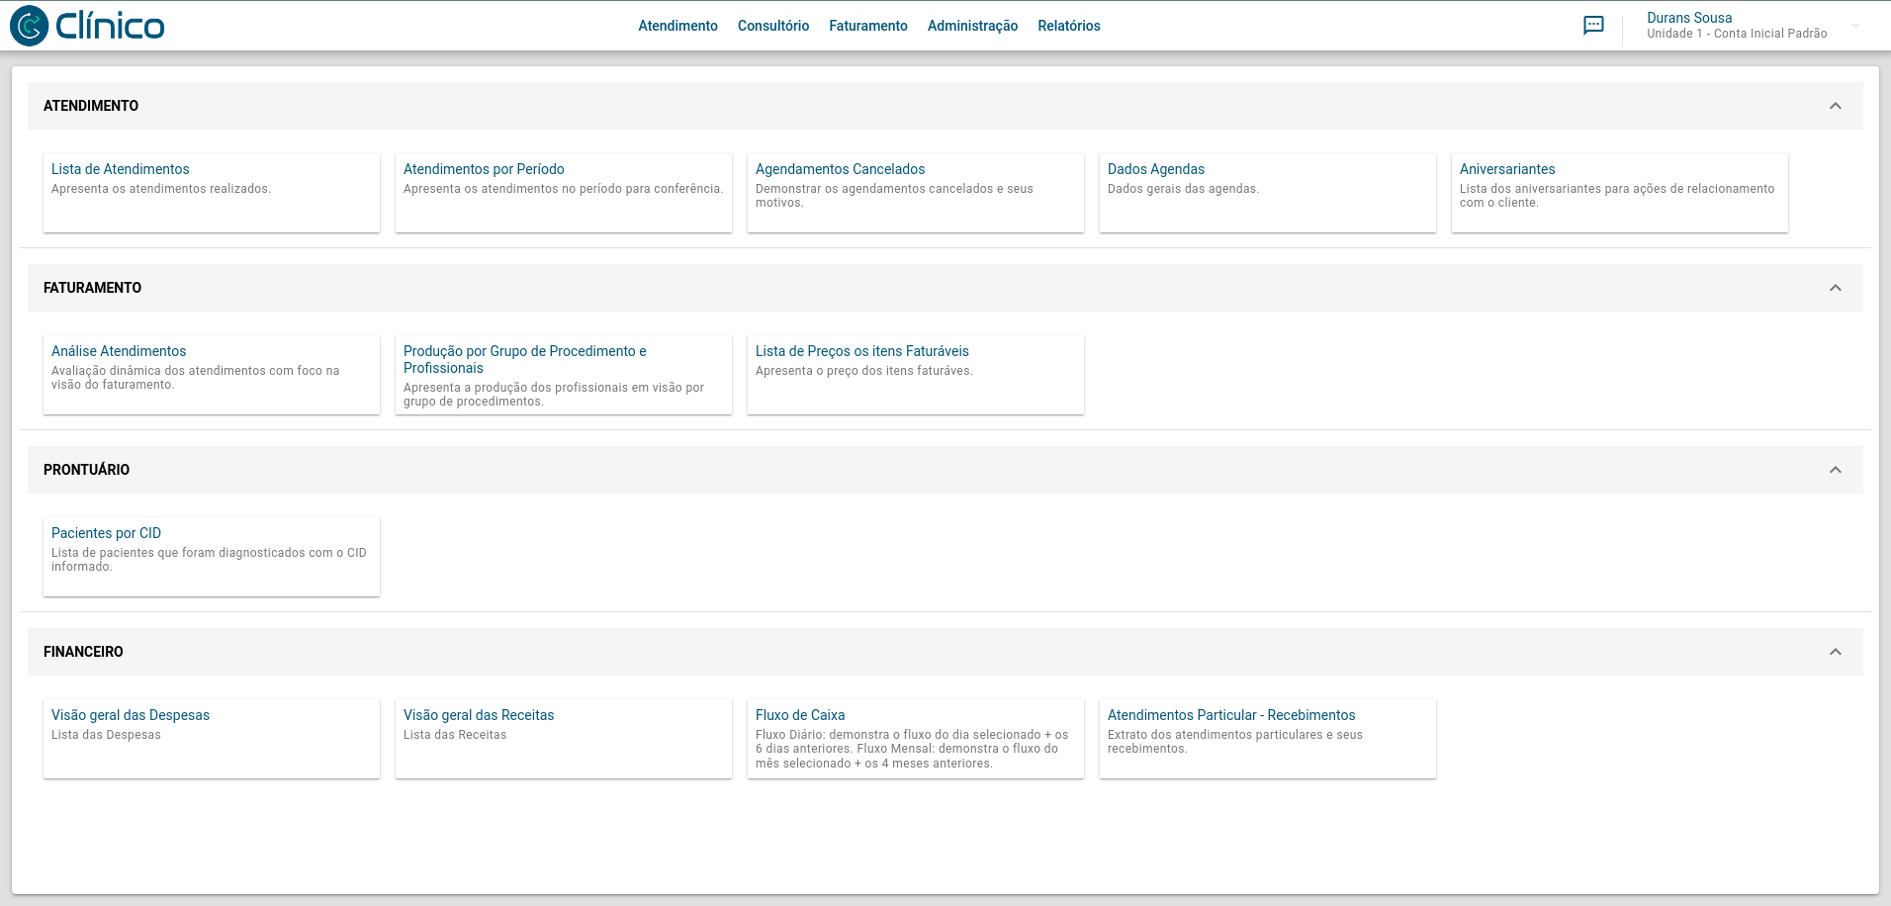1891x906 pixels.
Task: Open the chat messages icon
Action: click(x=1593, y=26)
